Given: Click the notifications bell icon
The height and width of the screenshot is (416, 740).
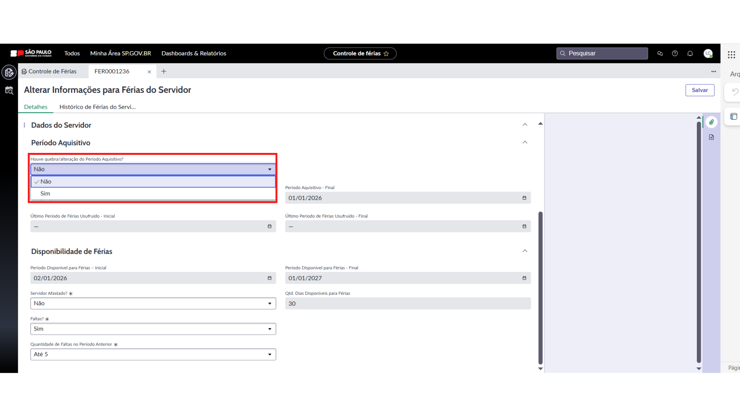Looking at the screenshot, I should pyautogui.click(x=690, y=54).
